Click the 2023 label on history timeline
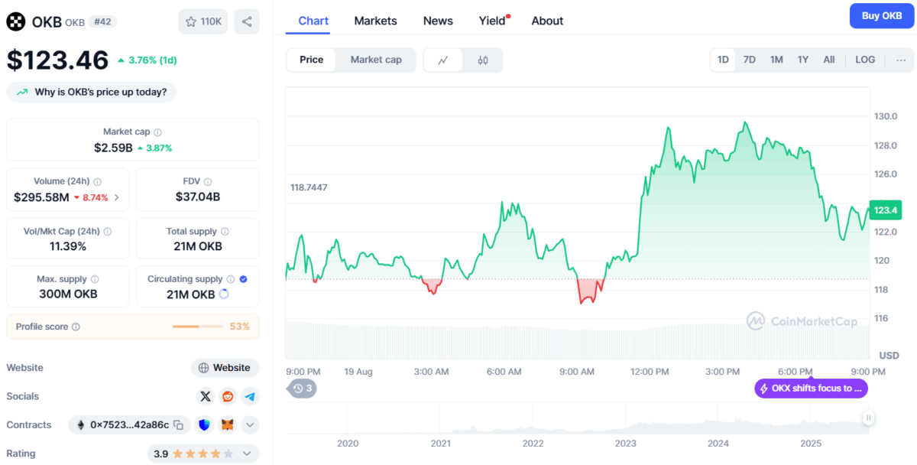Screen dimensions: 917x465 click(625, 443)
